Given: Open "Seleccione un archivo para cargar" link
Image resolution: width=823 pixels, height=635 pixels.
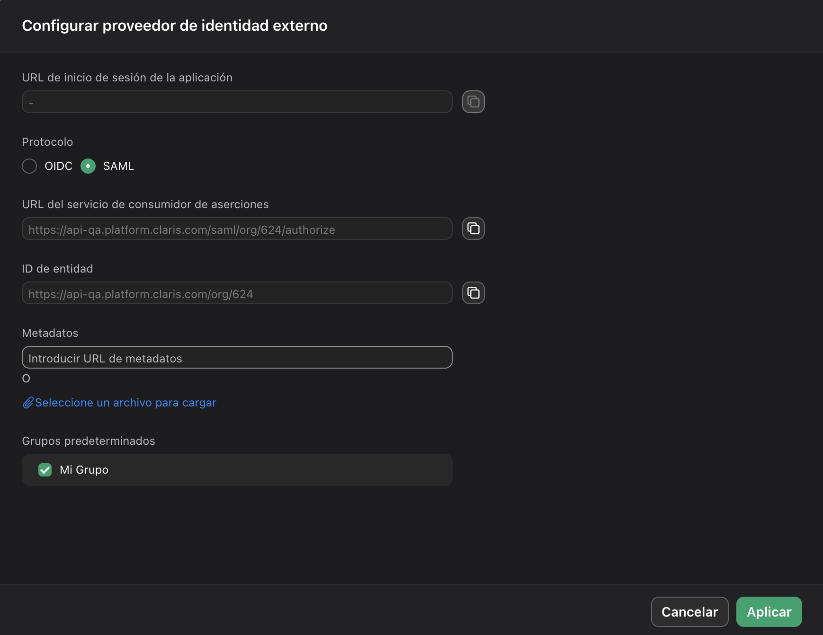Looking at the screenshot, I should tap(125, 402).
